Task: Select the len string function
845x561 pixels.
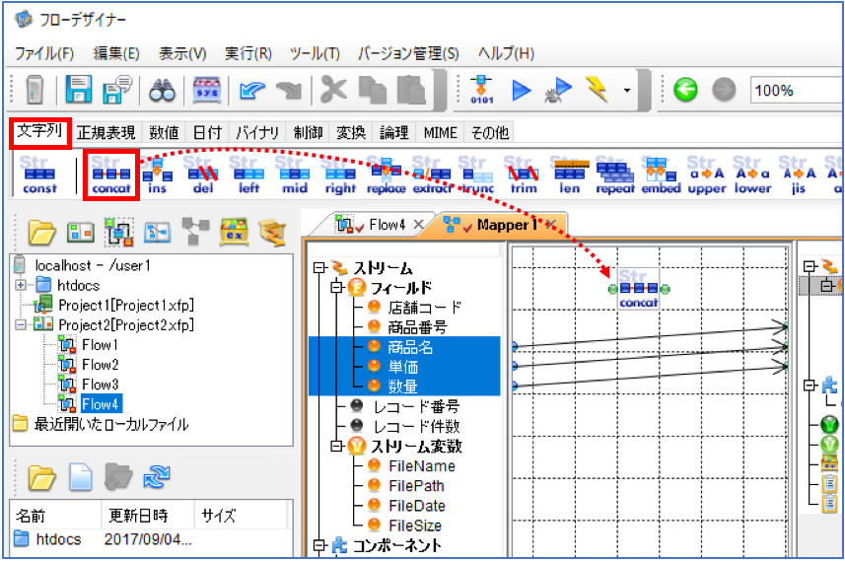Action: (570, 175)
